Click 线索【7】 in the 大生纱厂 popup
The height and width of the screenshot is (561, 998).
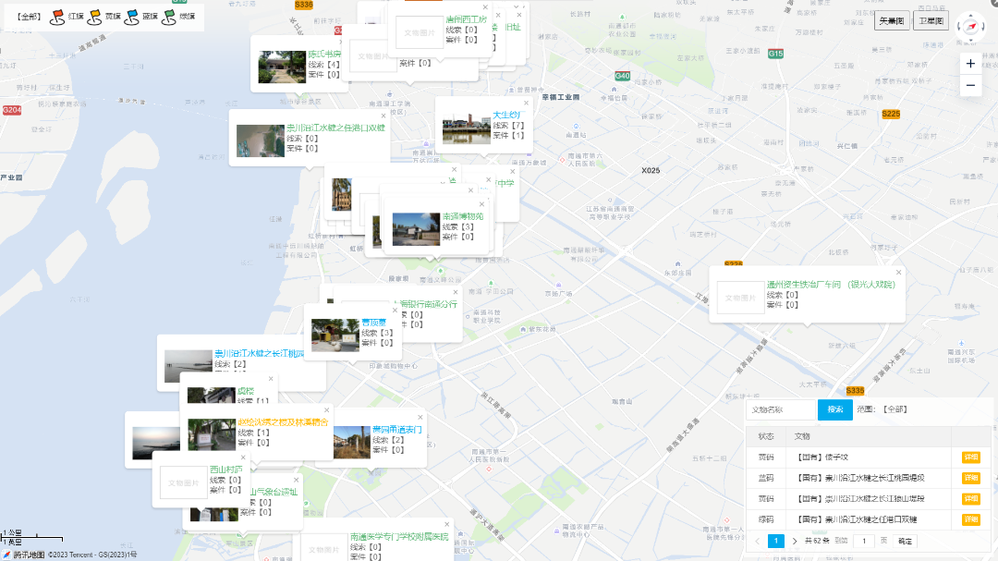pyautogui.click(x=508, y=126)
